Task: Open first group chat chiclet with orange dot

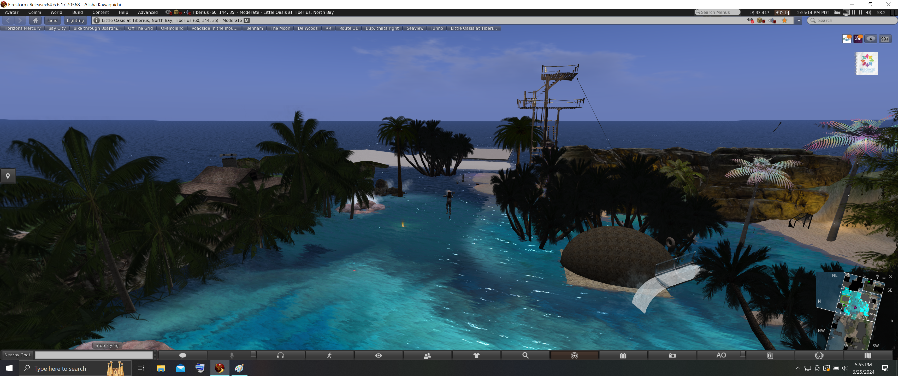Action: coord(847,39)
